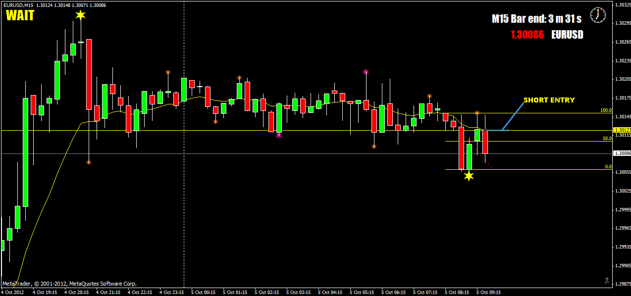631x296 pixels.
Task: Select the orange asterisk above the 23:15 candle
Action: (167, 72)
